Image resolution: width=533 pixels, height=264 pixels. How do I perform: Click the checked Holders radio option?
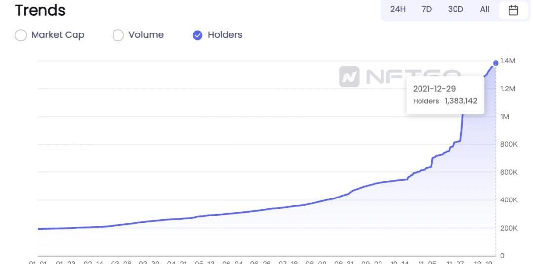click(218, 35)
